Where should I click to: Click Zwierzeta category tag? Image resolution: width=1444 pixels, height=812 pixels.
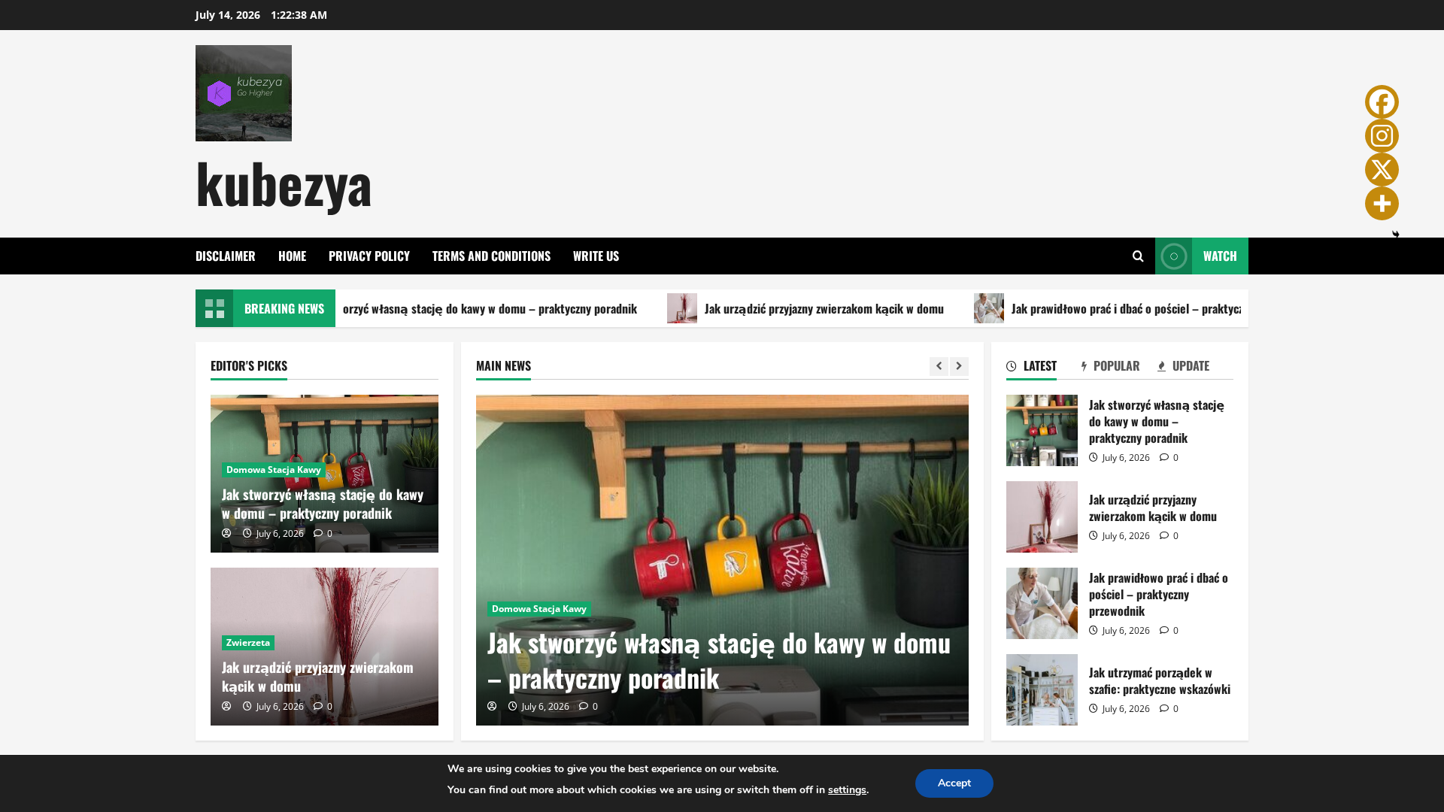point(248,643)
